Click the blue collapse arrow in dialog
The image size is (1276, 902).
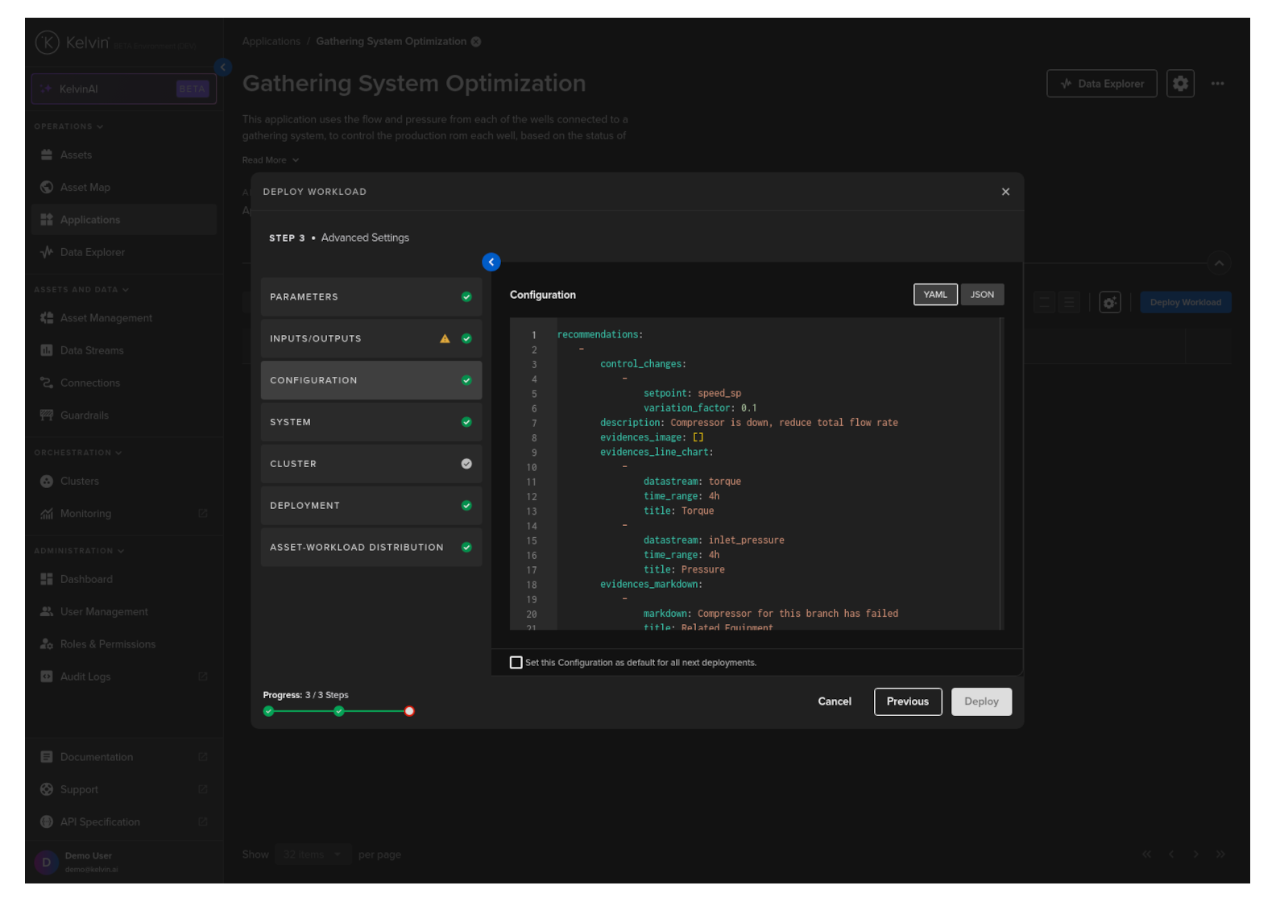[x=491, y=263]
